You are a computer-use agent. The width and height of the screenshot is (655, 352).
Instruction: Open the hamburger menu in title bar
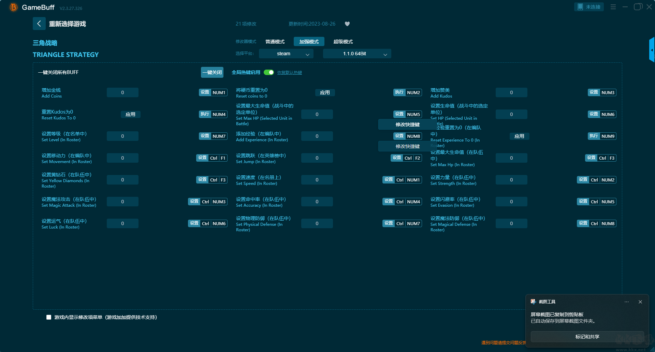(613, 7)
